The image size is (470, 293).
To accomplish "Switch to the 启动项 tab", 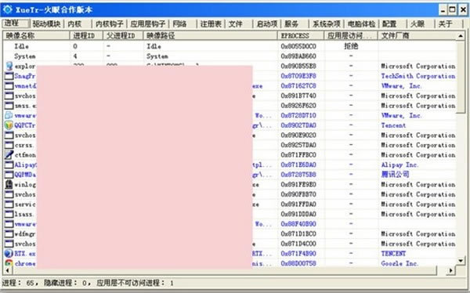I will 267,24.
